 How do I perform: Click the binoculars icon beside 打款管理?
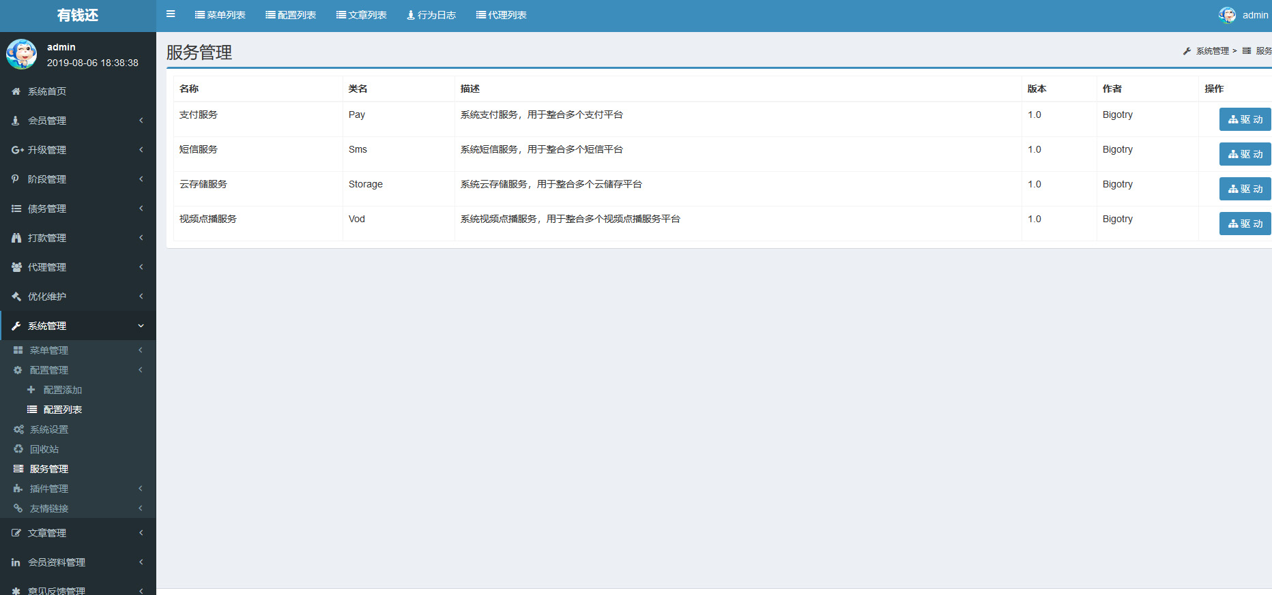16,238
